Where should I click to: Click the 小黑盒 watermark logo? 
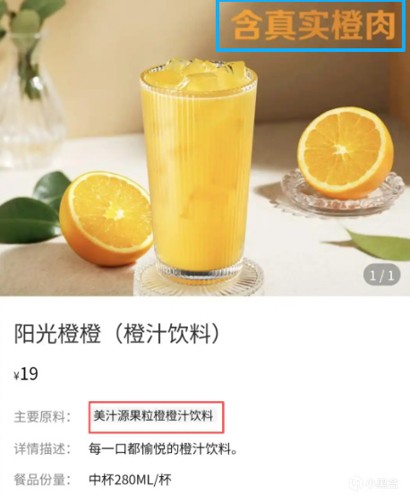tap(374, 482)
